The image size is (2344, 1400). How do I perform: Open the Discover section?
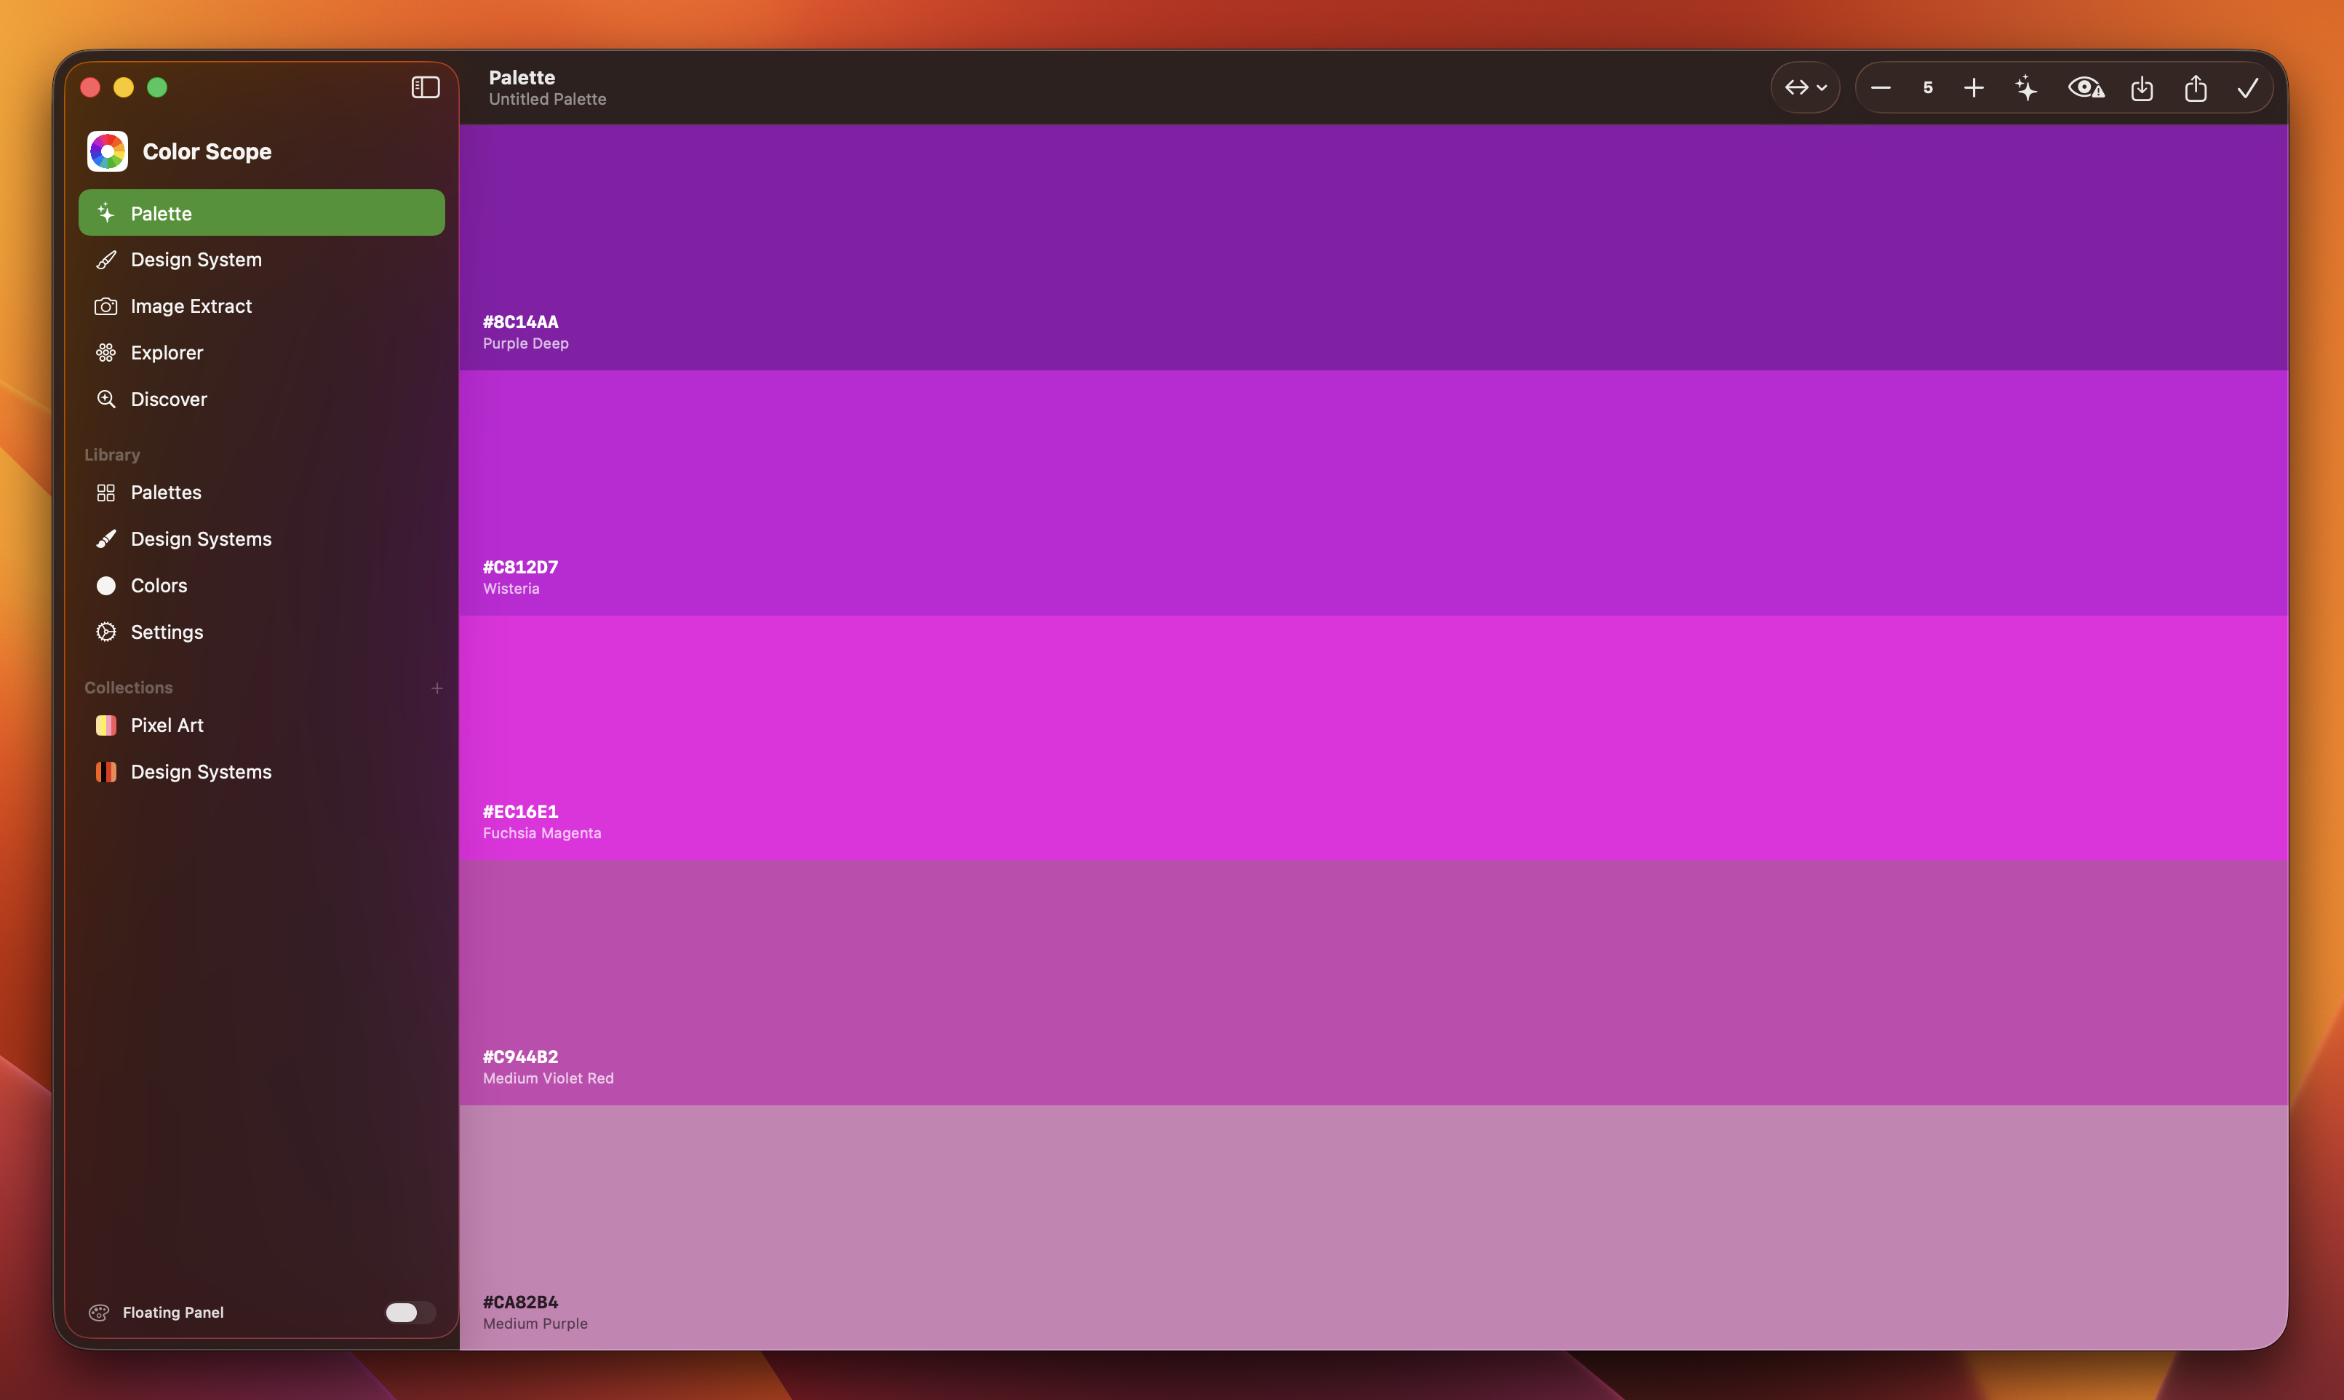(x=169, y=399)
